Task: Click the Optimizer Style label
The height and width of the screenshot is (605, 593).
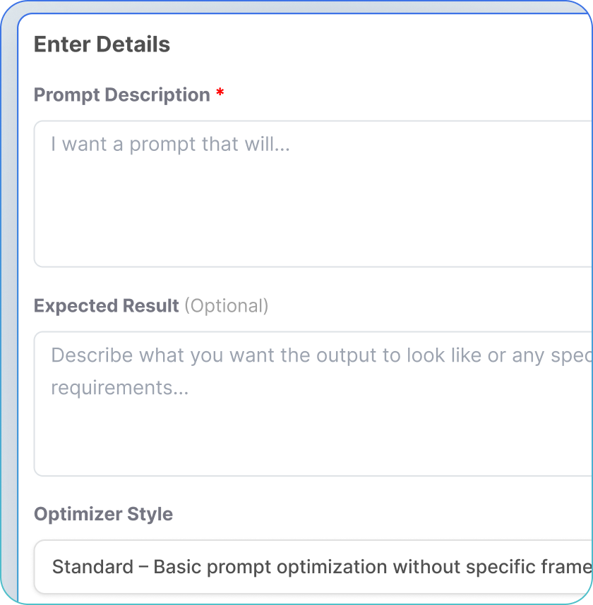Action: 103,514
